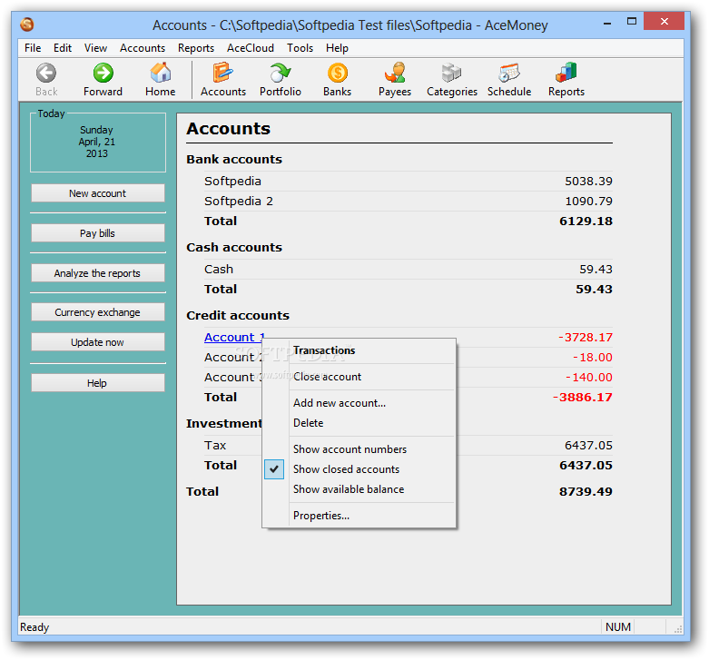Click the 6437.05 Tax balance value
This screenshot has width=709, height=660.
point(588,445)
